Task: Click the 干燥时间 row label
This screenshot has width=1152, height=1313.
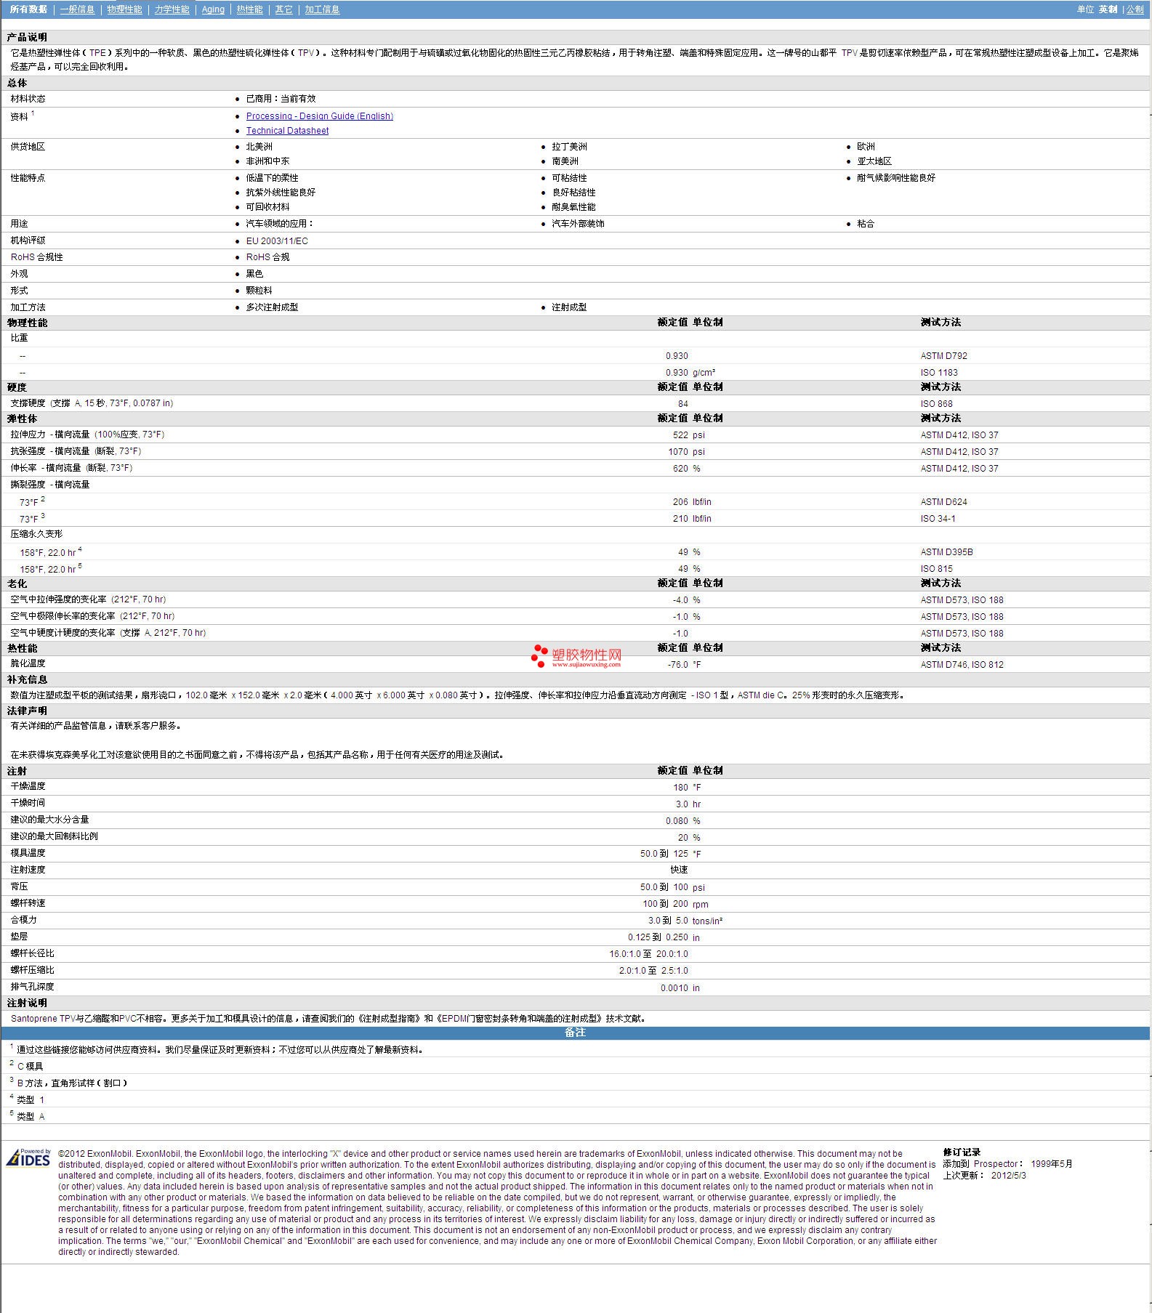Action: click(28, 803)
